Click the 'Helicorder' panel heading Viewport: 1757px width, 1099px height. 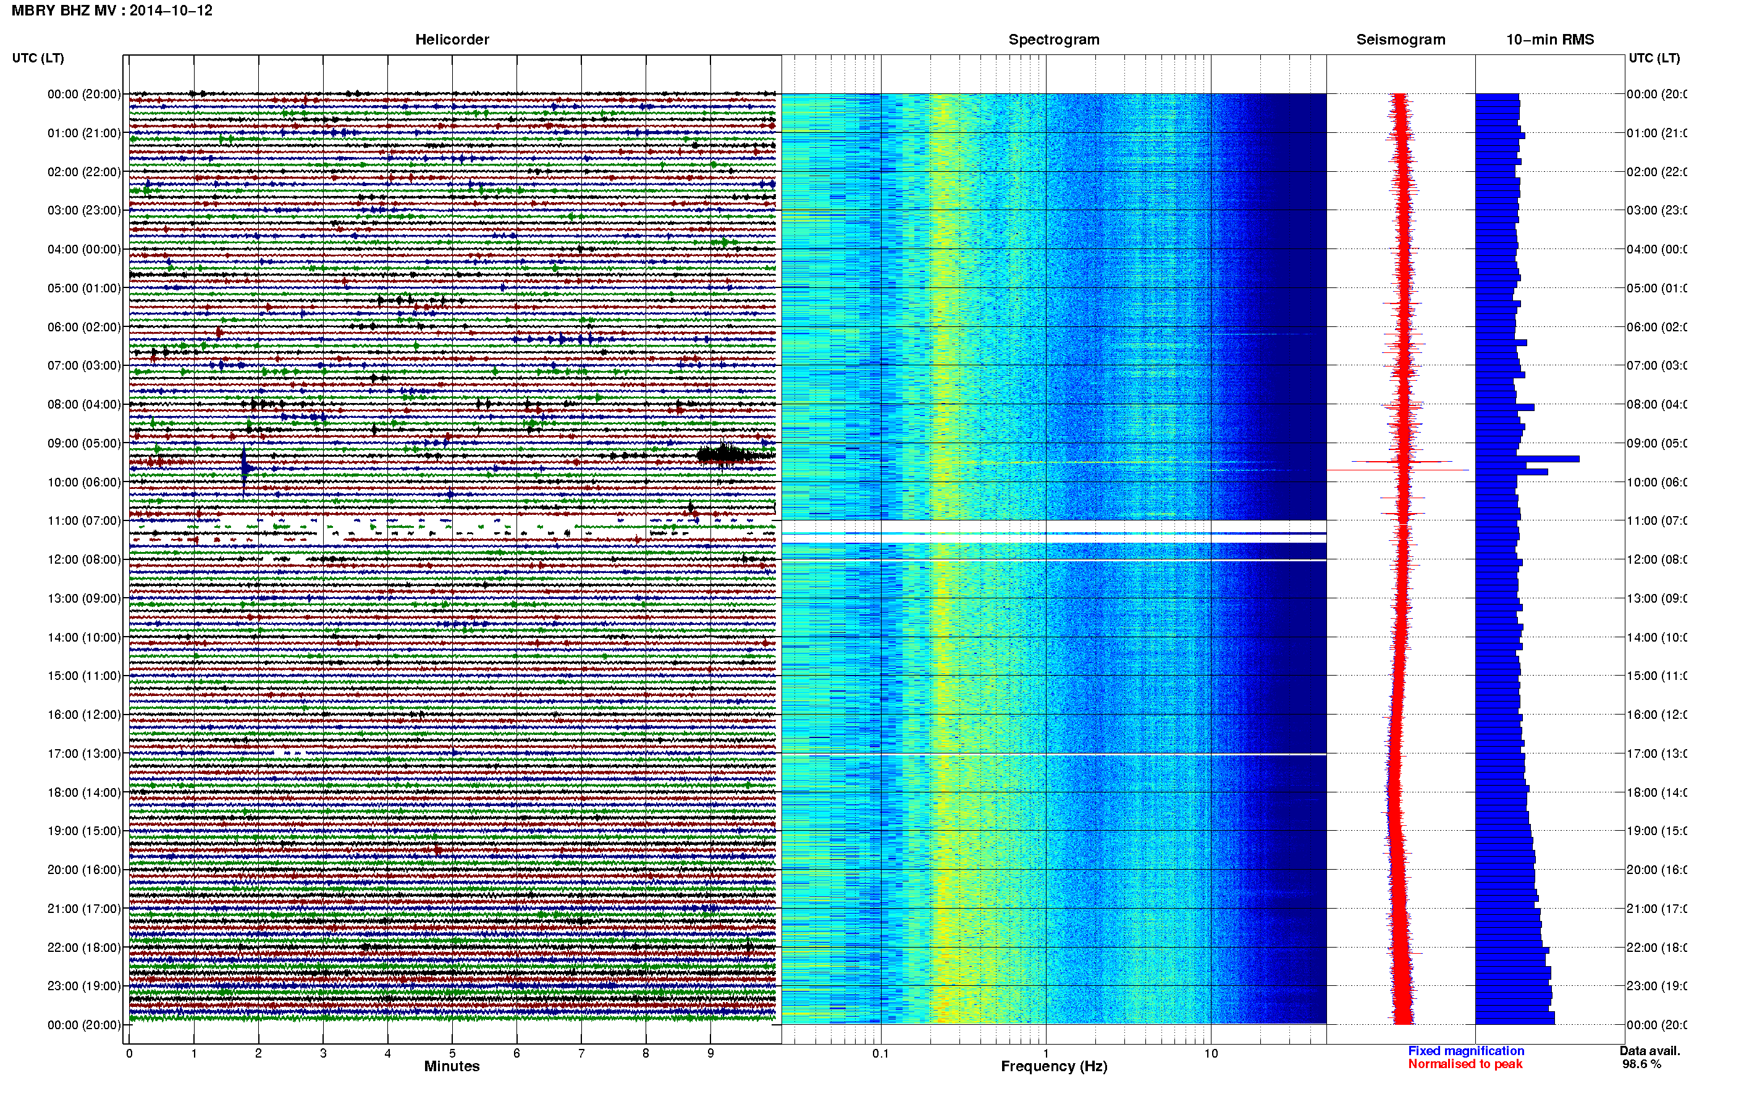coord(452,40)
